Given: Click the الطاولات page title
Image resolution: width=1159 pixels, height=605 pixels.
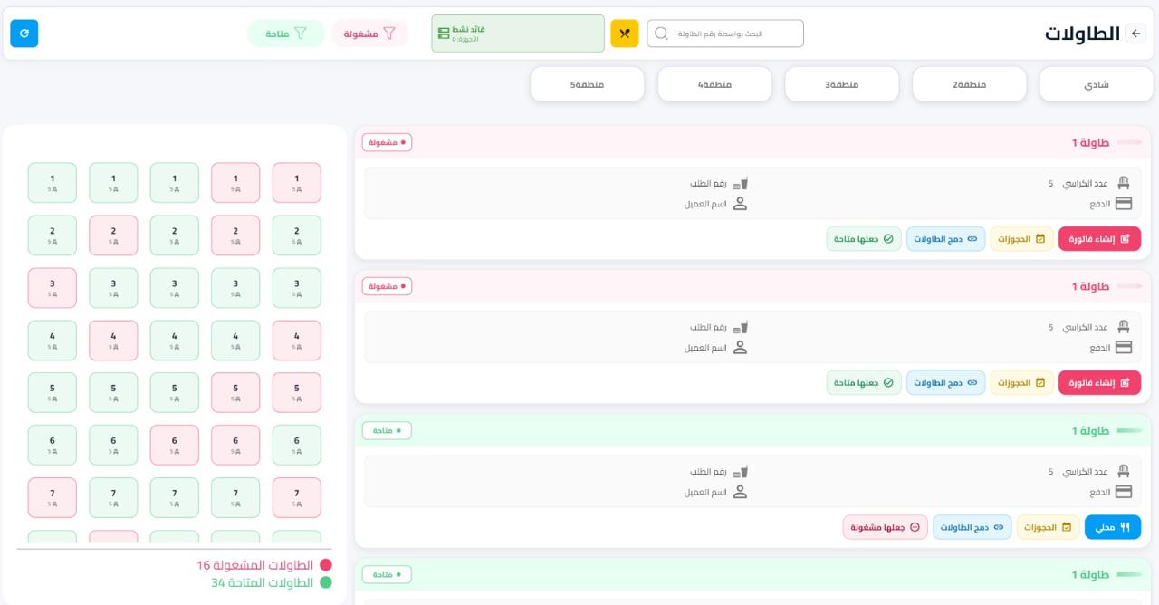Looking at the screenshot, I should (x=1082, y=34).
